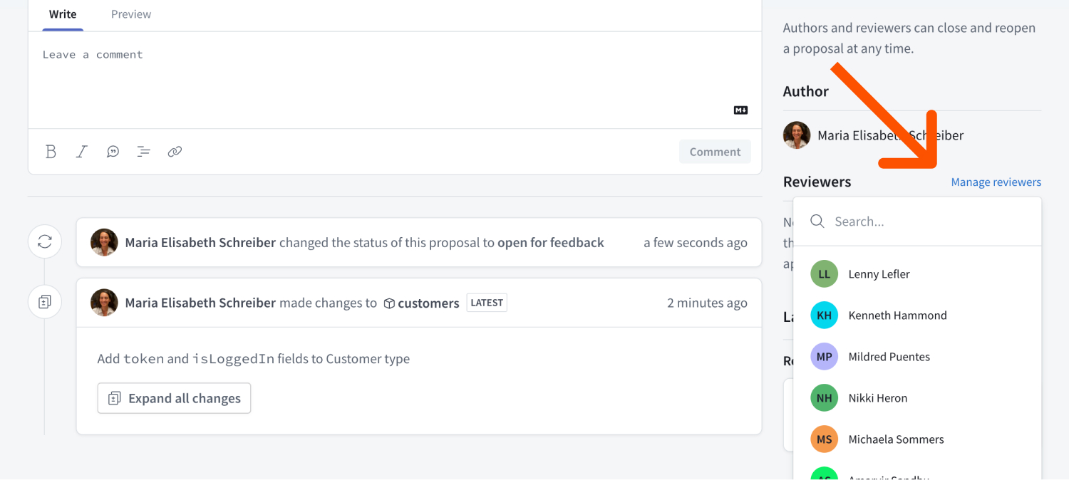The height and width of the screenshot is (480, 1069).
Task: Open the Manage reviewers link
Action: click(996, 182)
